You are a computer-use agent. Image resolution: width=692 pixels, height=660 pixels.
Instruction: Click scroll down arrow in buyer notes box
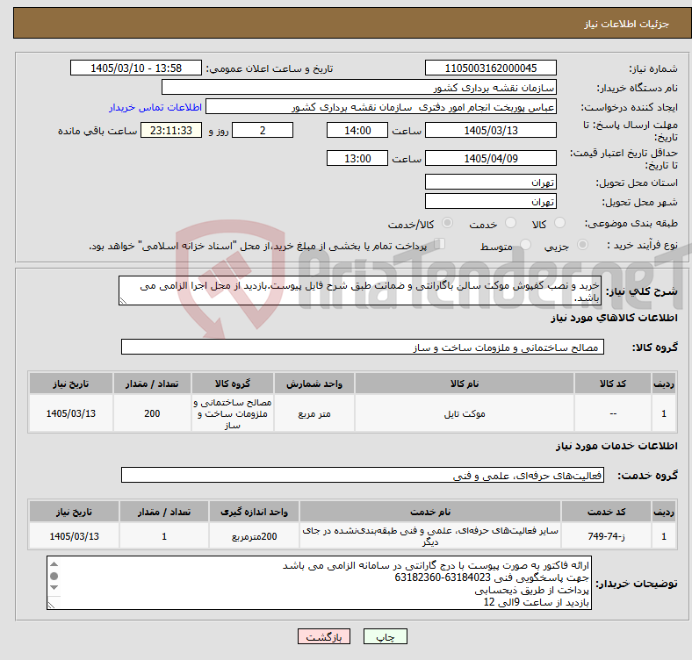coord(54,588)
